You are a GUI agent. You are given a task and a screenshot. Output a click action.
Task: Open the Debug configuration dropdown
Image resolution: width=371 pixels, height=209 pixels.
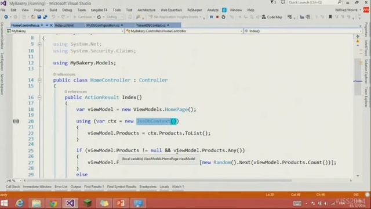tap(115, 17)
